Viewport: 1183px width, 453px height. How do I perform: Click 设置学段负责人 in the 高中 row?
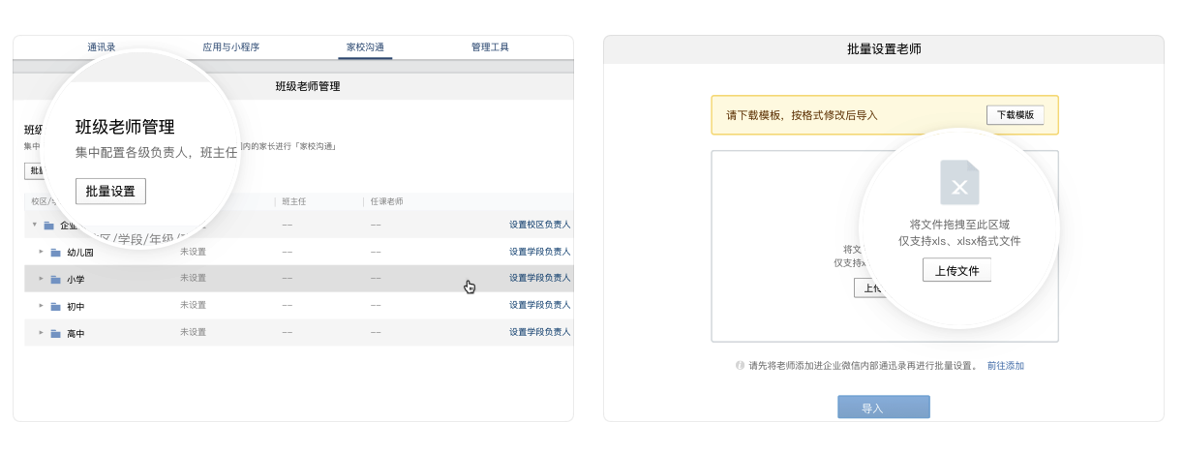pyautogui.click(x=539, y=333)
